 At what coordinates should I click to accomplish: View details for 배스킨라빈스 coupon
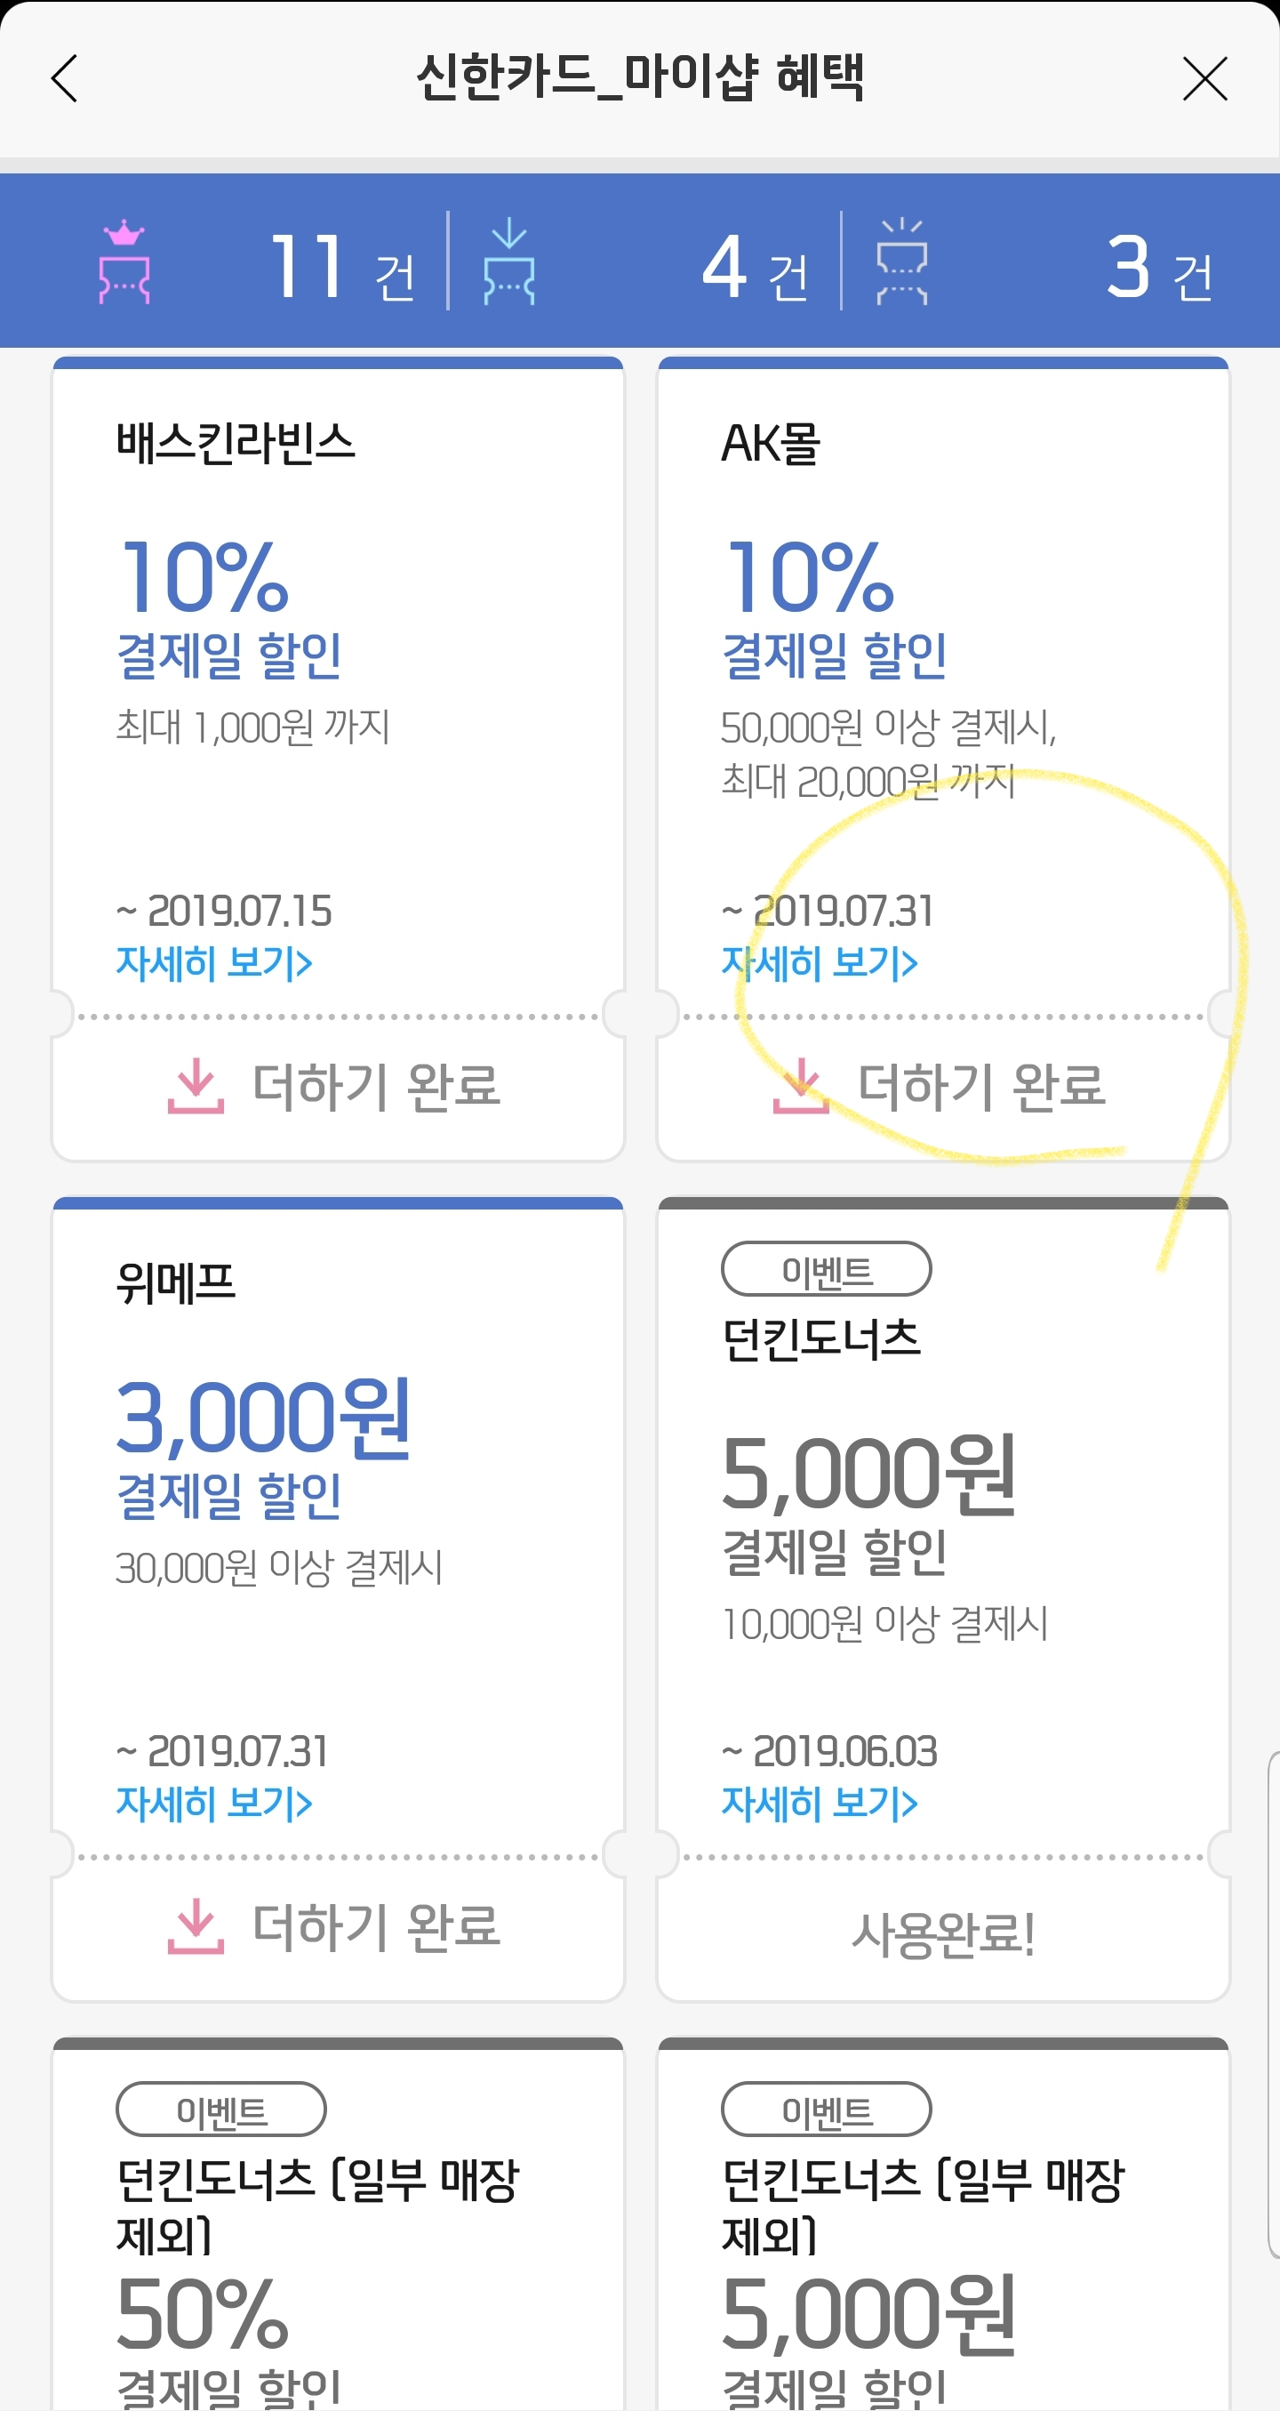[x=214, y=963]
